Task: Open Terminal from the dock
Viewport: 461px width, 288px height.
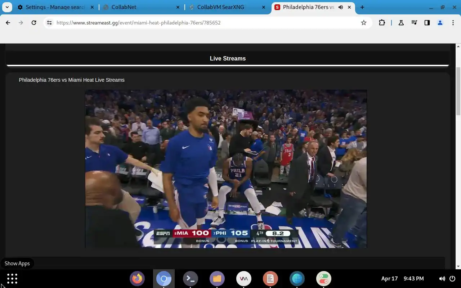Action: [191, 279]
